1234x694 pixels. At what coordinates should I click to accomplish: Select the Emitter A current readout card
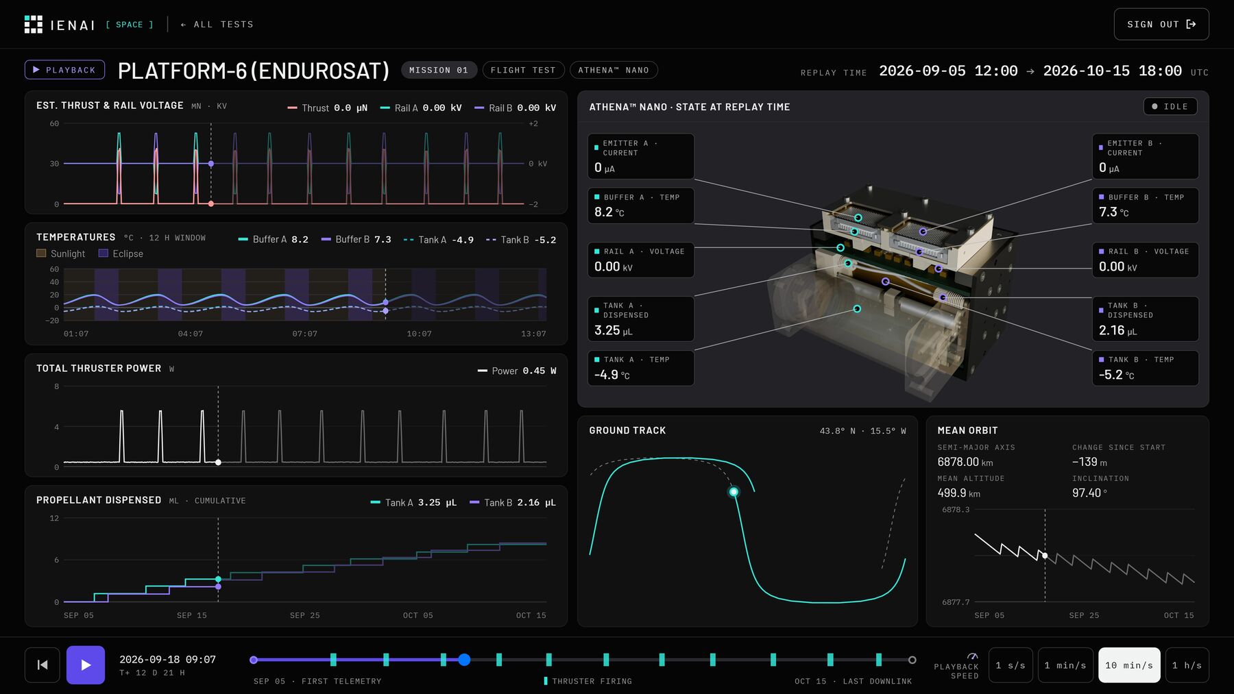pos(640,156)
